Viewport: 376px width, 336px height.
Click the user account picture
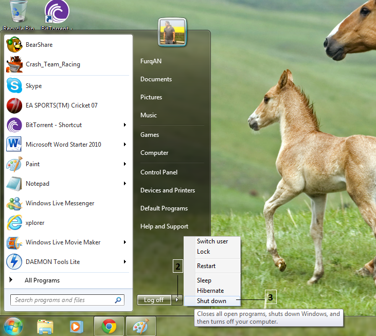point(172,32)
